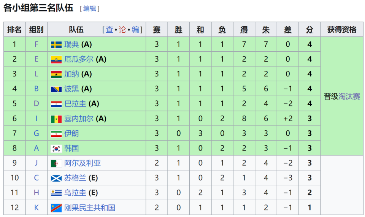Click the Uruguay flag icon
This screenshot has height=217, width=365.
tap(56, 193)
